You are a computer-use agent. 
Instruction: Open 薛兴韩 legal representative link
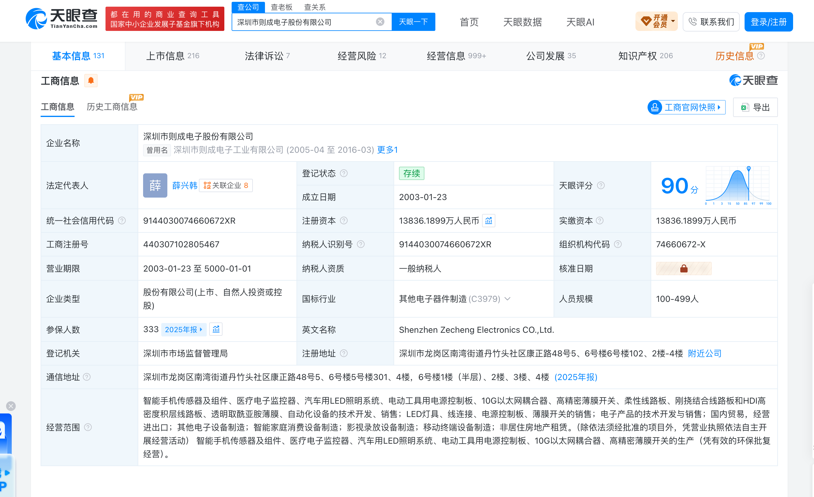(x=185, y=185)
